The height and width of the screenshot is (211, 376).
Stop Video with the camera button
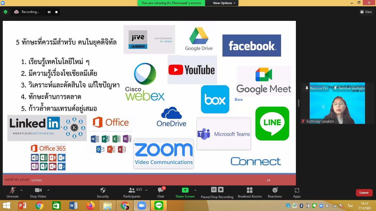click(38, 190)
